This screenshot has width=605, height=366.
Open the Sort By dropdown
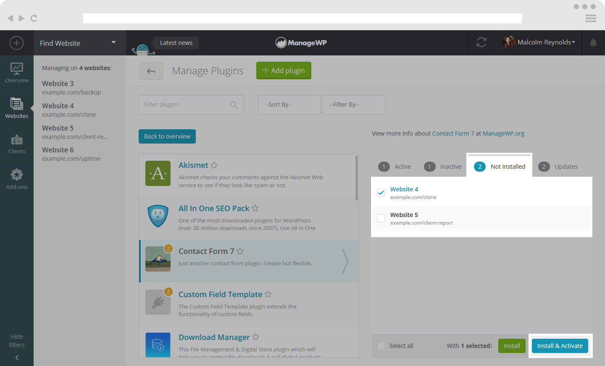(x=289, y=105)
